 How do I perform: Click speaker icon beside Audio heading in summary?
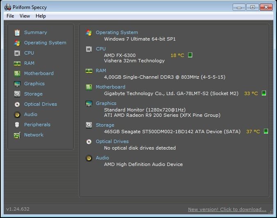pyautogui.click(x=89, y=158)
